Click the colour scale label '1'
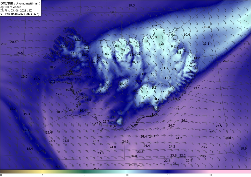Screen dimensions: 251x177 [43, 175]
